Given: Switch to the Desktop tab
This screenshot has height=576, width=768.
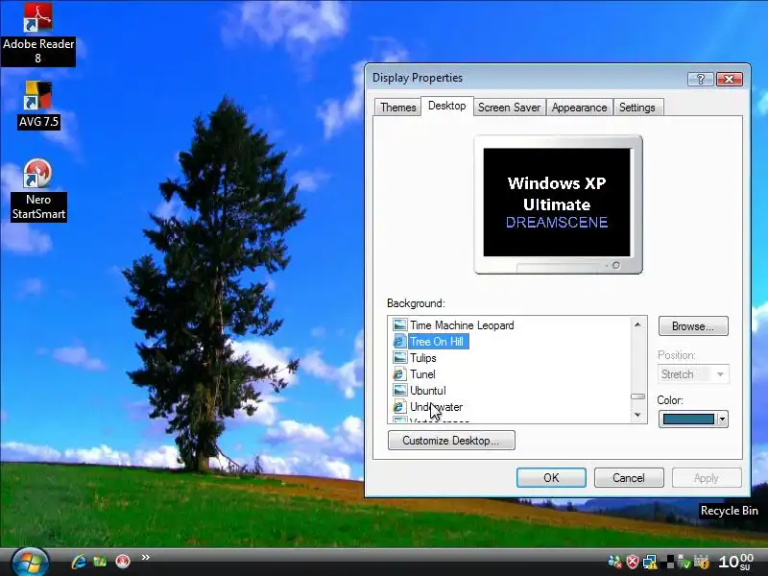Looking at the screenshot, I should coord(446,106).
